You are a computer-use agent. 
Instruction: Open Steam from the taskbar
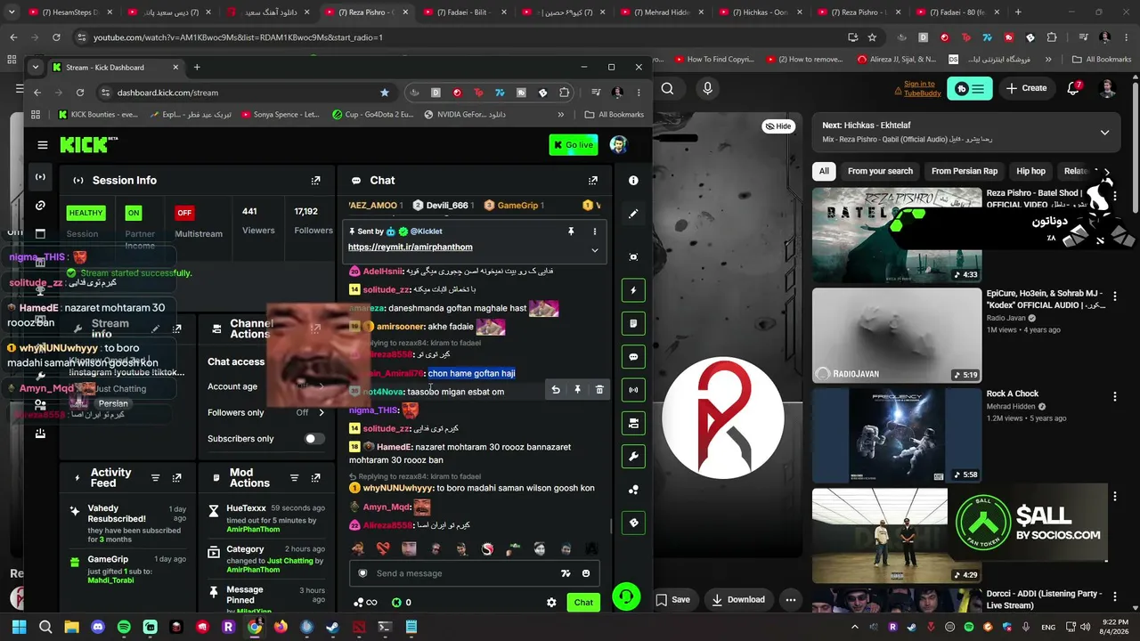332,627
